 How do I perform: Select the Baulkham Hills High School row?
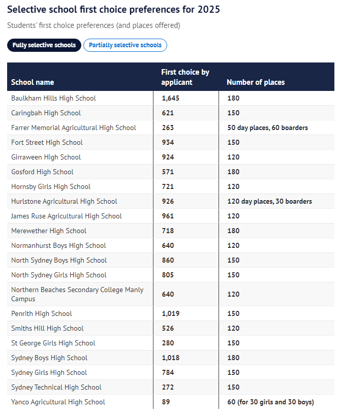[x=171, y=98]
